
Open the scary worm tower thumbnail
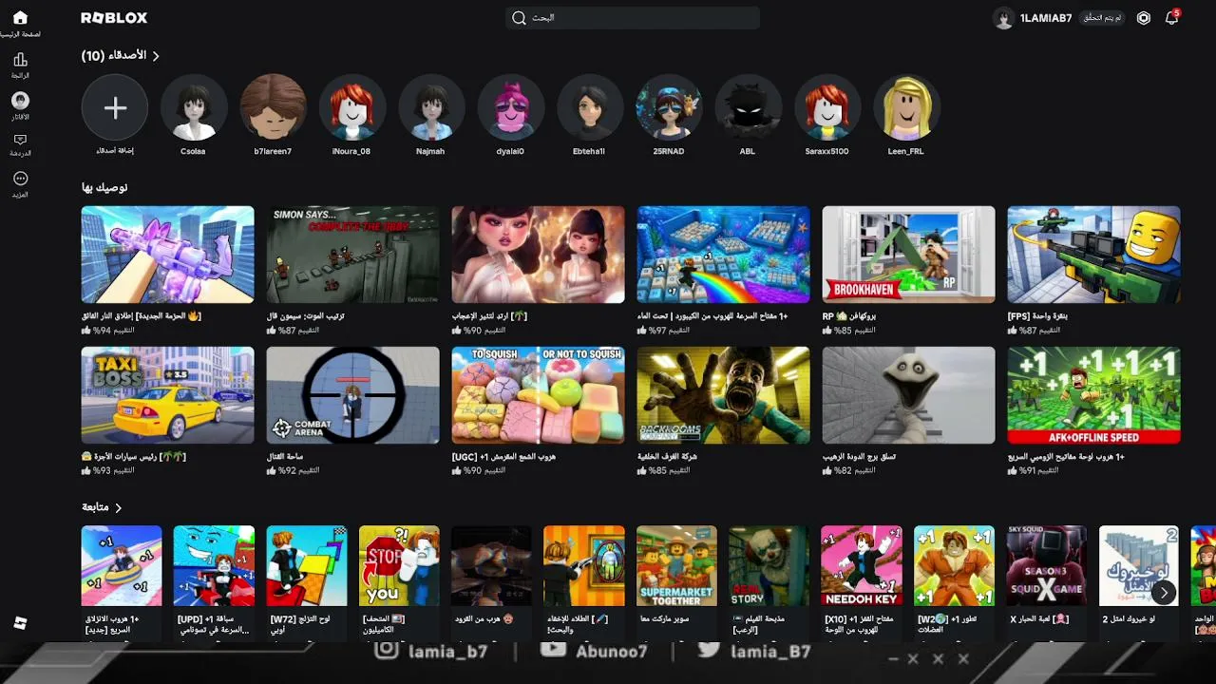click(x=908, y=395)
